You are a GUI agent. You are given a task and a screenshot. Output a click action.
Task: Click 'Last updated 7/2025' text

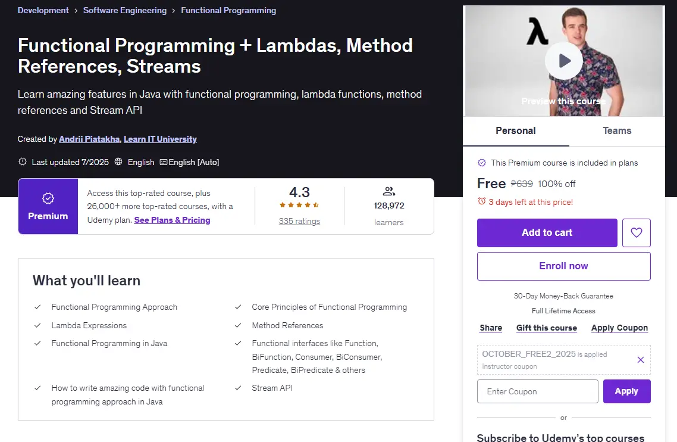pyautogui.click(x=70, y=162)
